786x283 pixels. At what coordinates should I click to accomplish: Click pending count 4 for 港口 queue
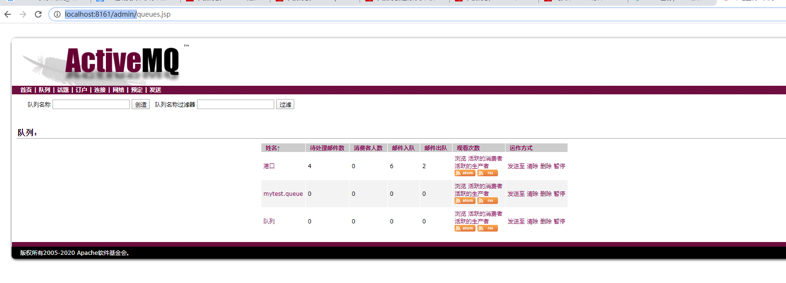pos(310,166)
